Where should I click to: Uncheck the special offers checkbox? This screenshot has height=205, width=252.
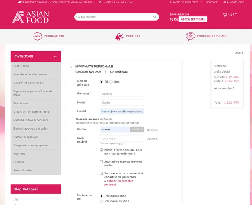point(101,150)
